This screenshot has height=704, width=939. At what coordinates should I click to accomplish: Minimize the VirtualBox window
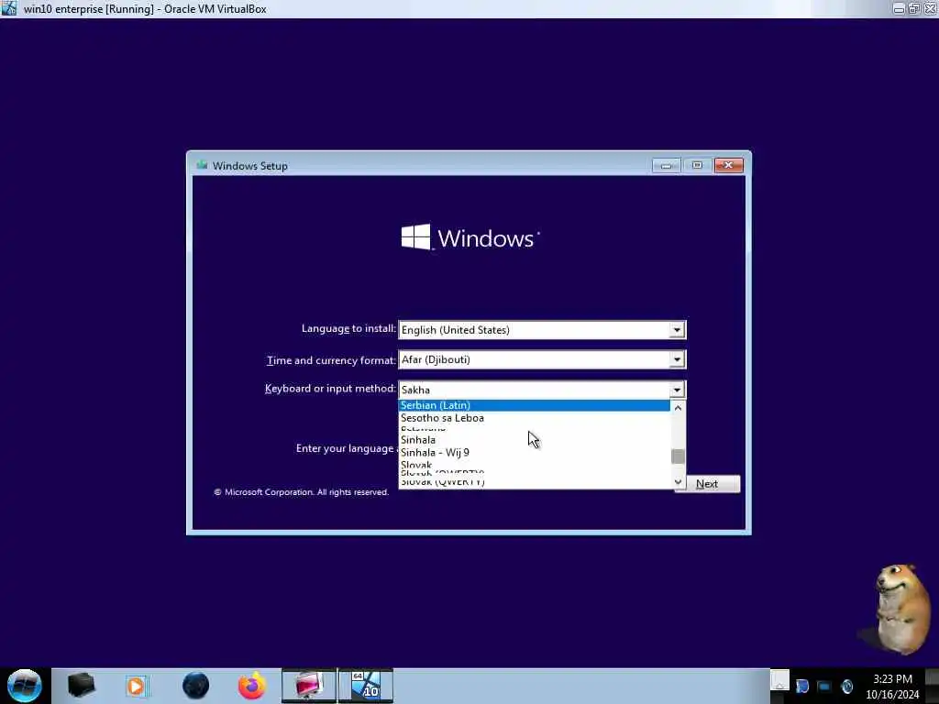pyautogui.click(x=899, y=8)
